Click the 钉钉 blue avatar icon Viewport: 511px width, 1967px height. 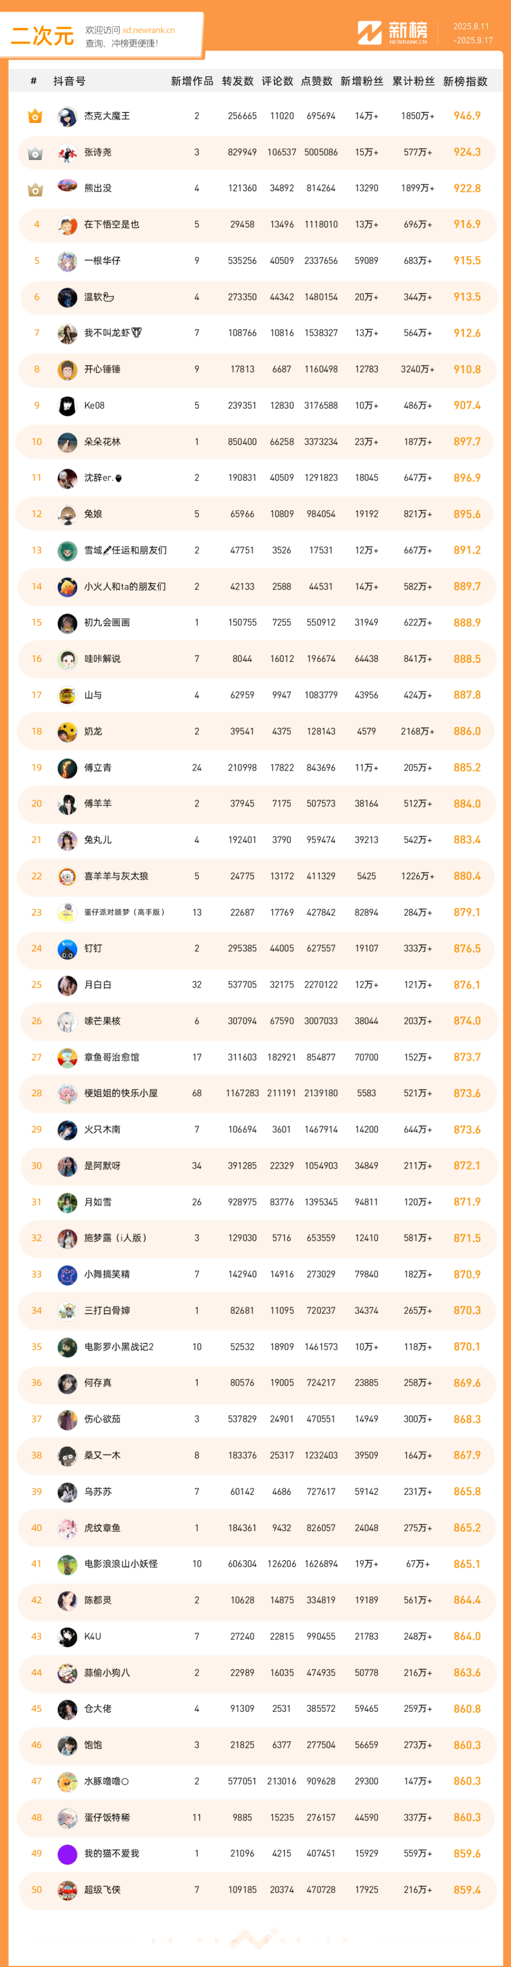[67, 948]
